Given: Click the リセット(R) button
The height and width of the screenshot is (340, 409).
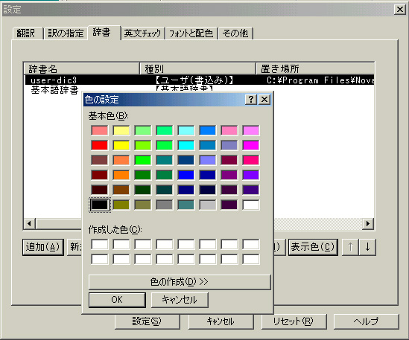Looking at the screenshot, I should (294, 321).
